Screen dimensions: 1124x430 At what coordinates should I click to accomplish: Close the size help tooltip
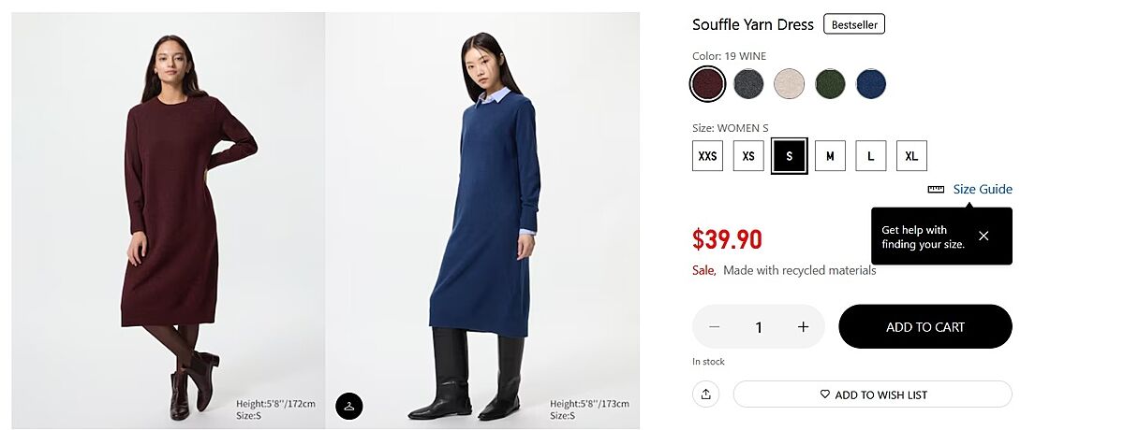983,236
